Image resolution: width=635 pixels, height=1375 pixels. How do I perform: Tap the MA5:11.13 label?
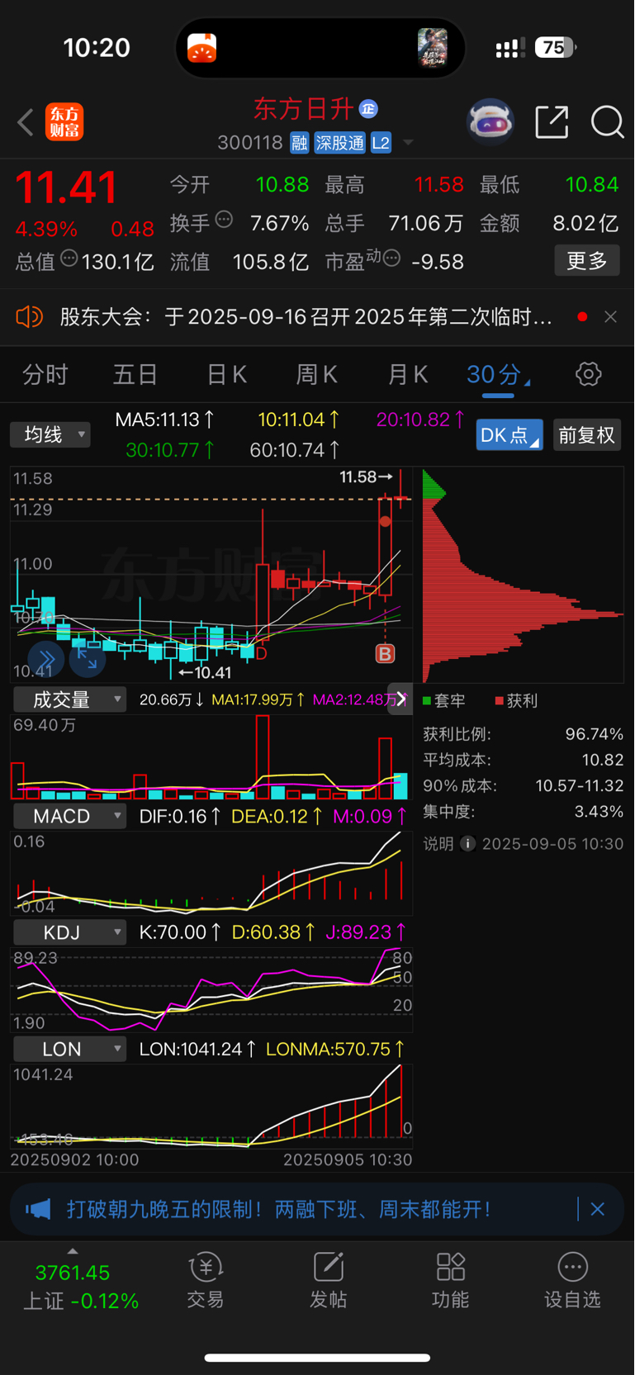pos(164,420)
